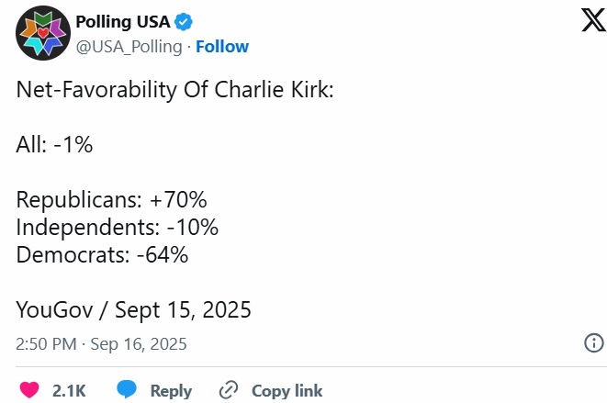607x403 pixels.
Task: Follow the USA_Polling account
Action: click(x=221, y=46)
